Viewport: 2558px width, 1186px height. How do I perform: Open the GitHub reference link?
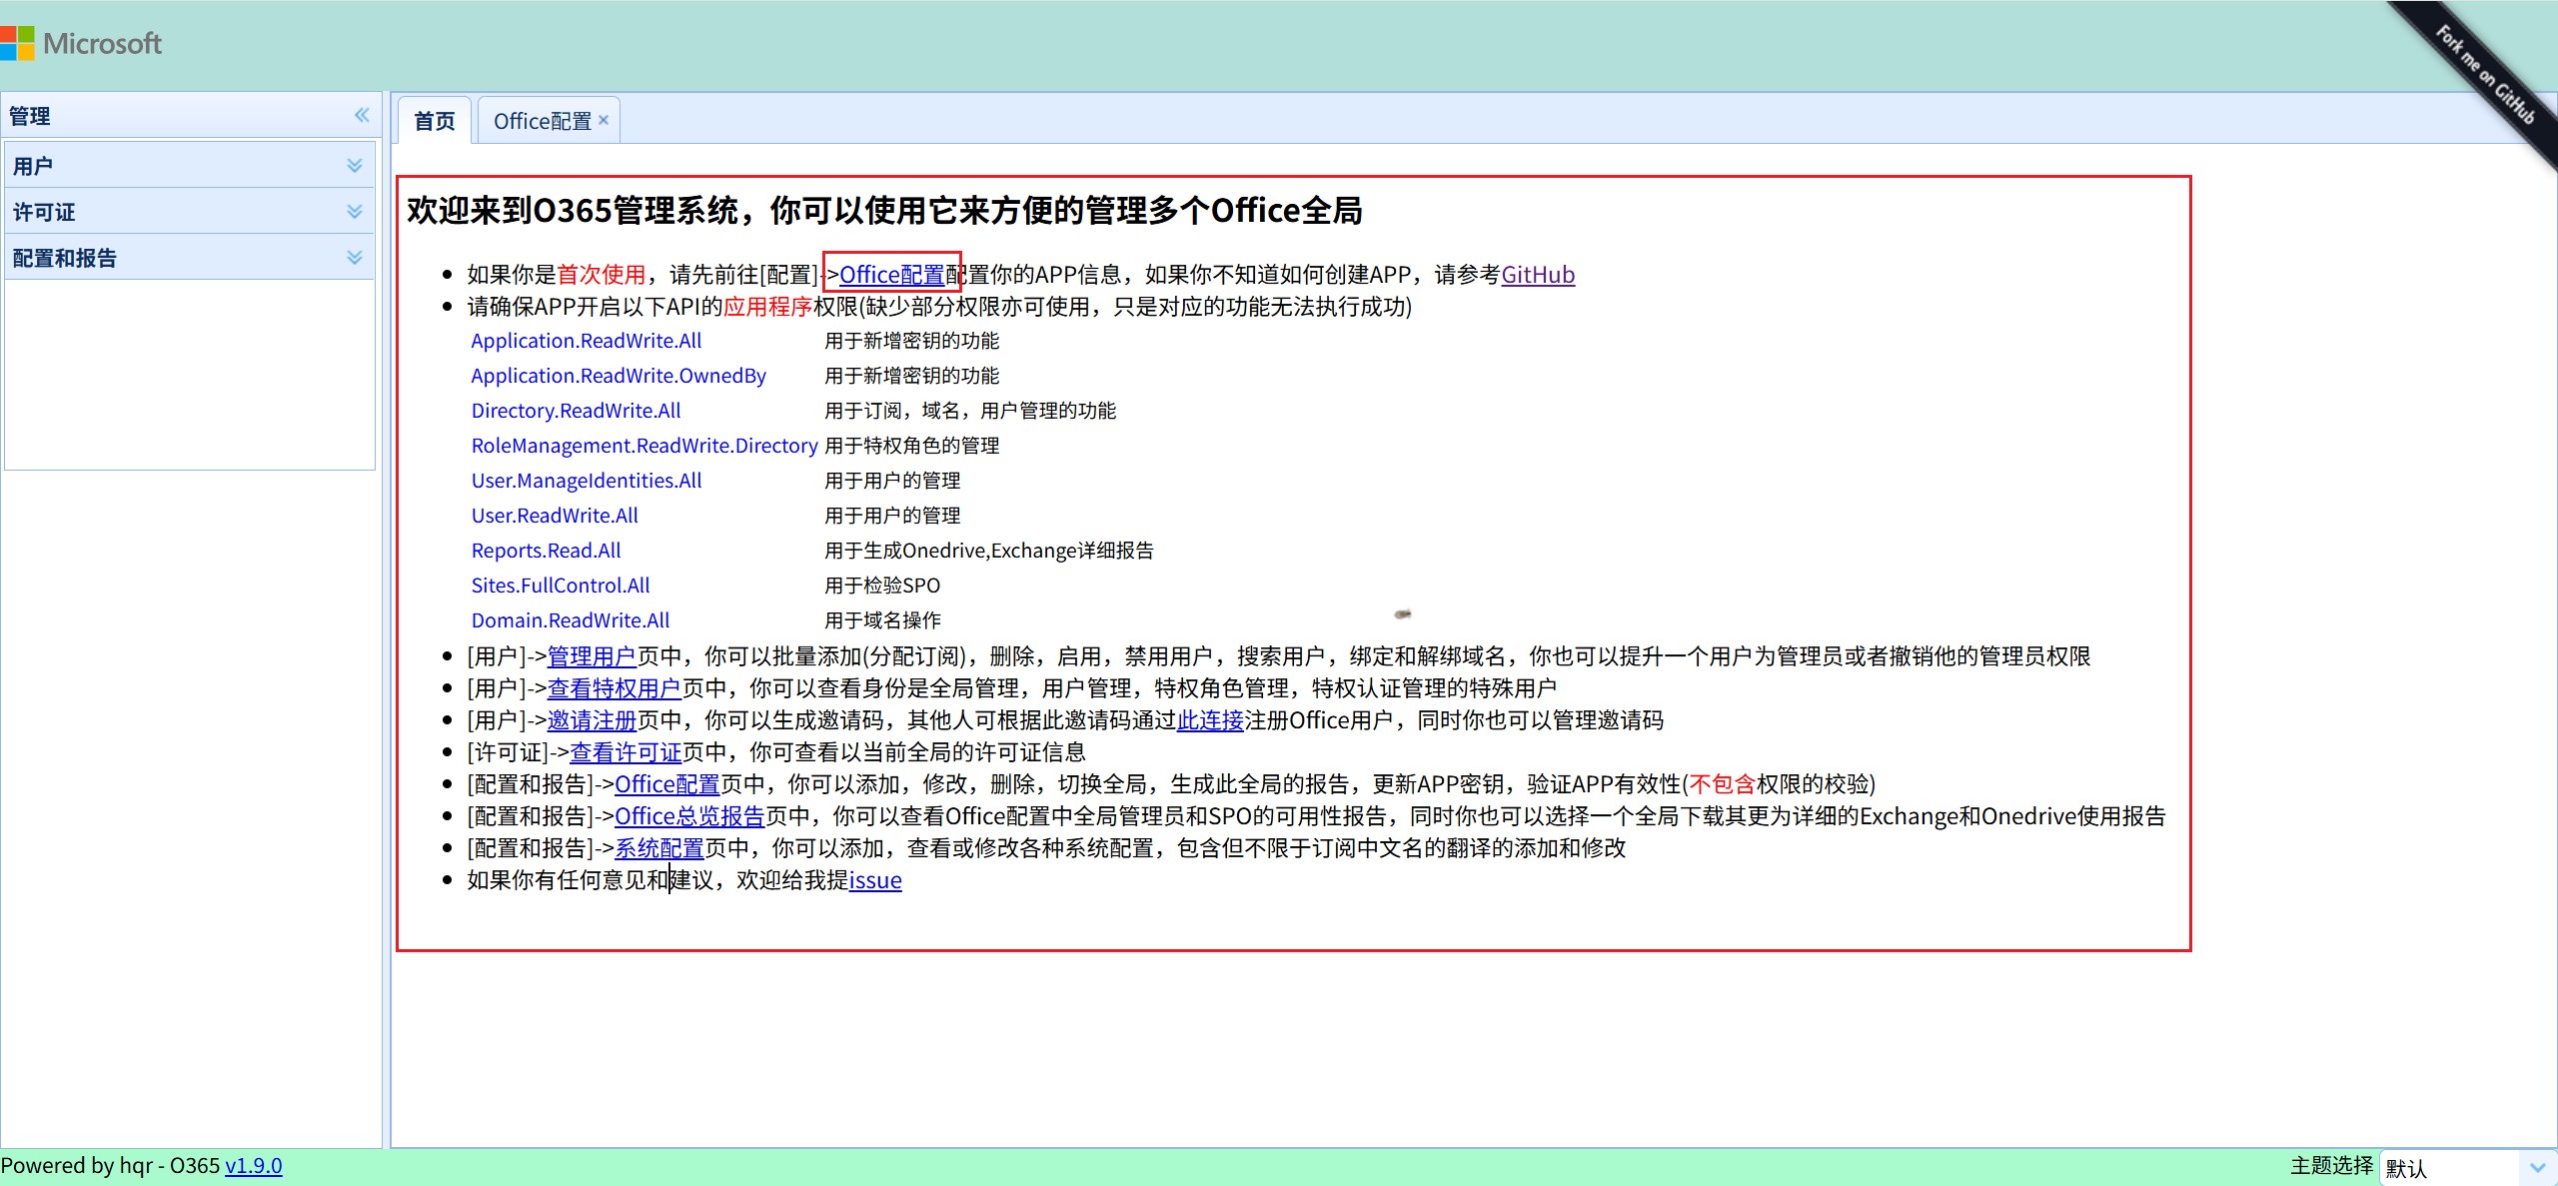click(x=1538, y=275)
